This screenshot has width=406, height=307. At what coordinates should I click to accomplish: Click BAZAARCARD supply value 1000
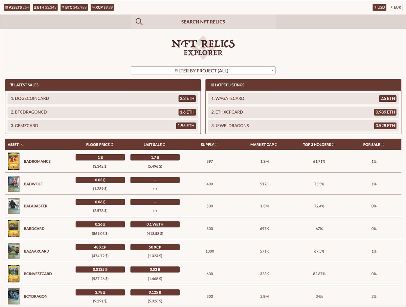(209, 251)
